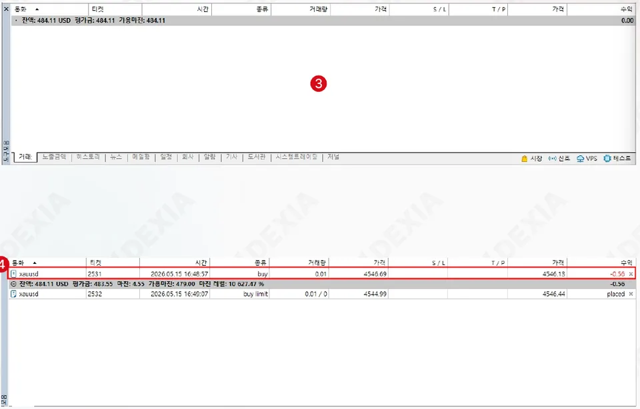
Task: Click the order icon beside ticket 2532
Action: tap(13, 294)
